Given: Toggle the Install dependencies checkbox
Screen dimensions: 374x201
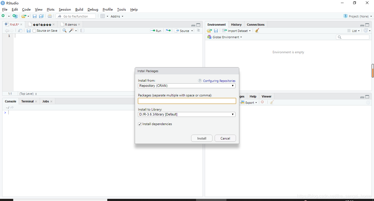Looking at the screenshot, I should (x=140, y=124).
